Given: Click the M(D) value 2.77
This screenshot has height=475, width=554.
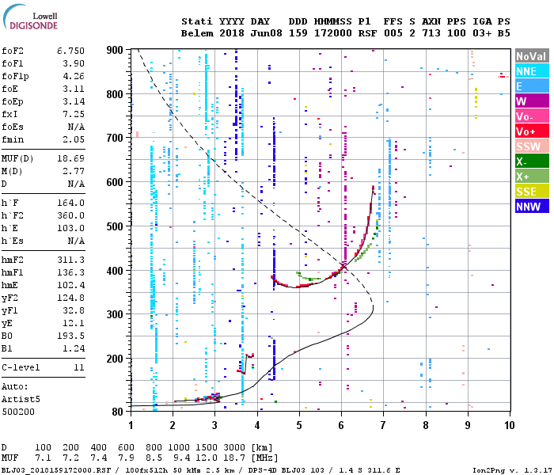Looking at the screenshot, I should pos(74,171).
